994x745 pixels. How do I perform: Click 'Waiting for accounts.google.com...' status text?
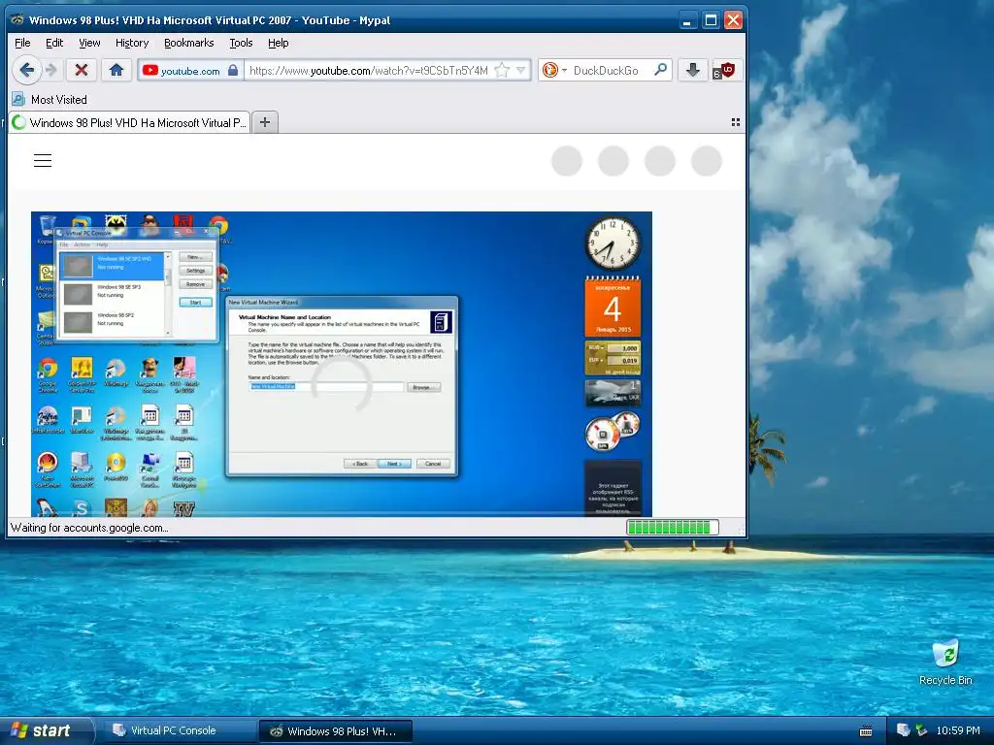click(89, 527)
